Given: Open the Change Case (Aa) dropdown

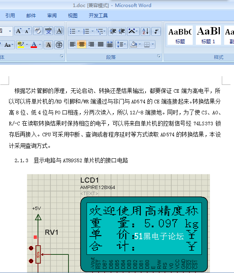Looking at the screenshot, I should click(x=9, y=45).
